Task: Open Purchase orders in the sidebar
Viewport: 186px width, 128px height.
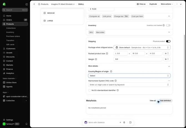Action: coord(13,36)
